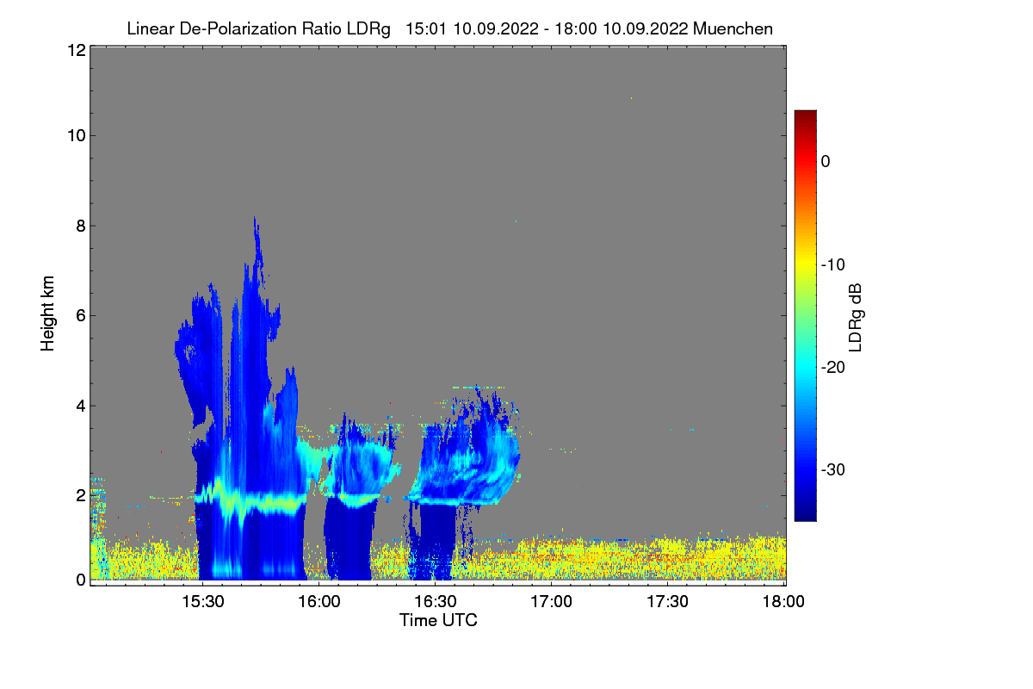The width and height of the screenshot is (1033, 689).
Task: Click the 'Muenchen' location label in the title
Action: (733, 28)
